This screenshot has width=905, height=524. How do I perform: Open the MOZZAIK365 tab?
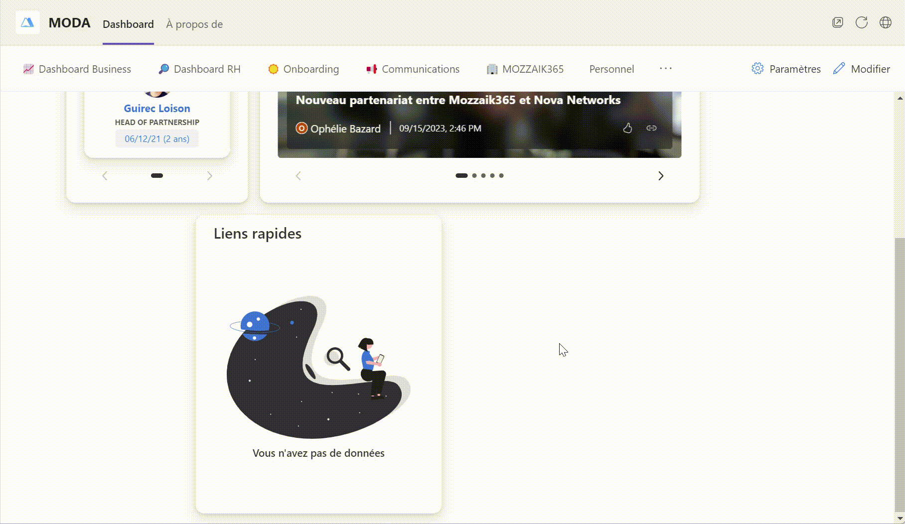coord(525,69)
